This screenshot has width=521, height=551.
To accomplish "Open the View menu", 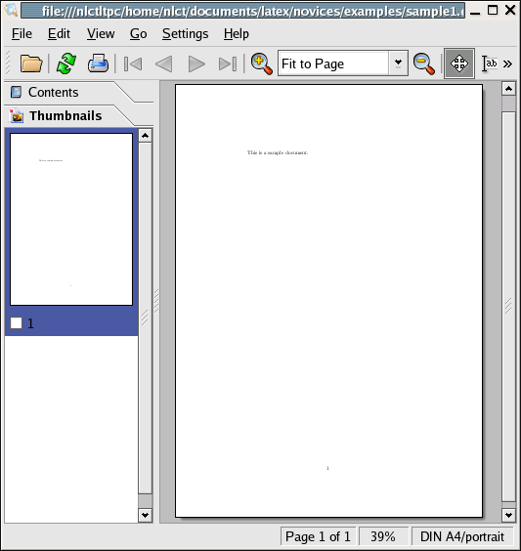I will pos(101,34).
